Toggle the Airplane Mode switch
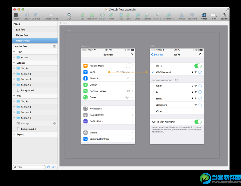This screenshot has width=241, height=186. click(x=129, y=66)
